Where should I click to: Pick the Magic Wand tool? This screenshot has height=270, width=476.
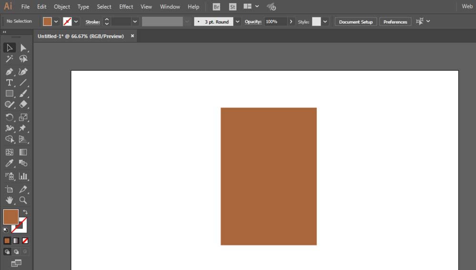(9, 59)
